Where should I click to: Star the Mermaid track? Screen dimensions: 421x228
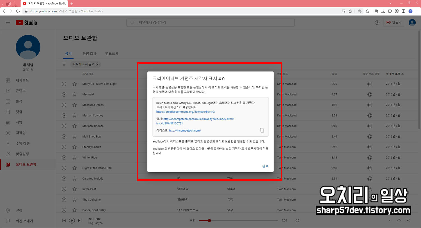74,95
